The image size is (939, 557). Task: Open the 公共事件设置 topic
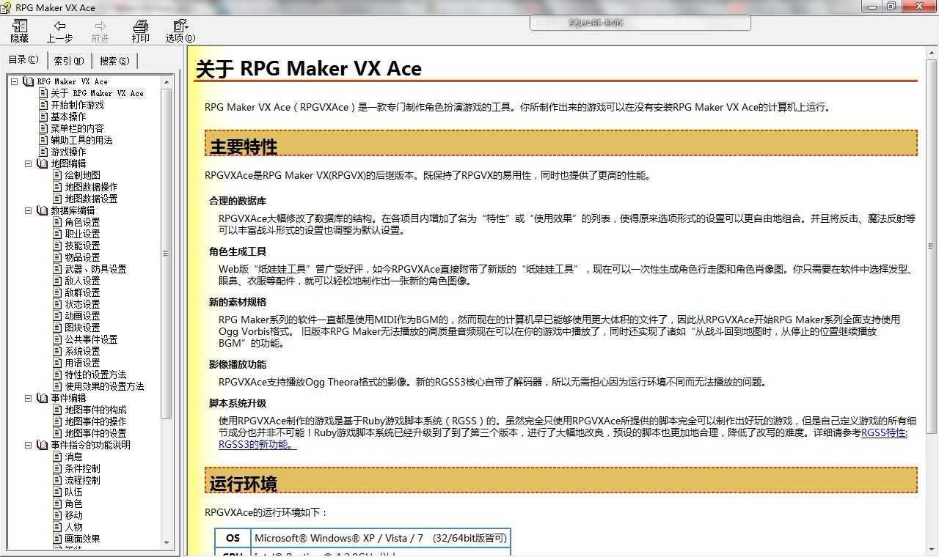[91, 339]
